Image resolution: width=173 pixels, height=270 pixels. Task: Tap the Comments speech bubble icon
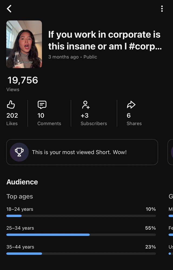(42, 105)
